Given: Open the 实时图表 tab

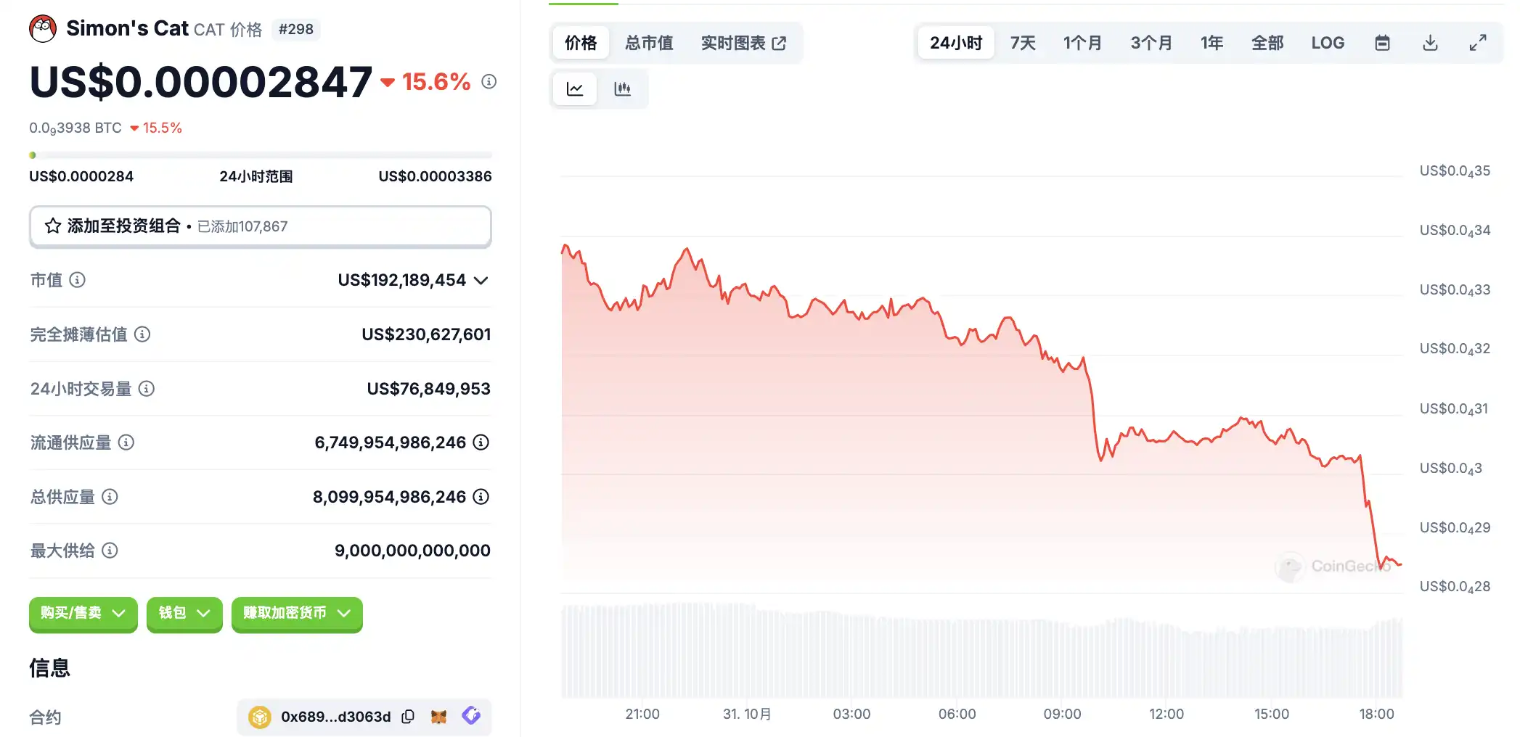Looking at the screenshot, I should tap(743, 44).
